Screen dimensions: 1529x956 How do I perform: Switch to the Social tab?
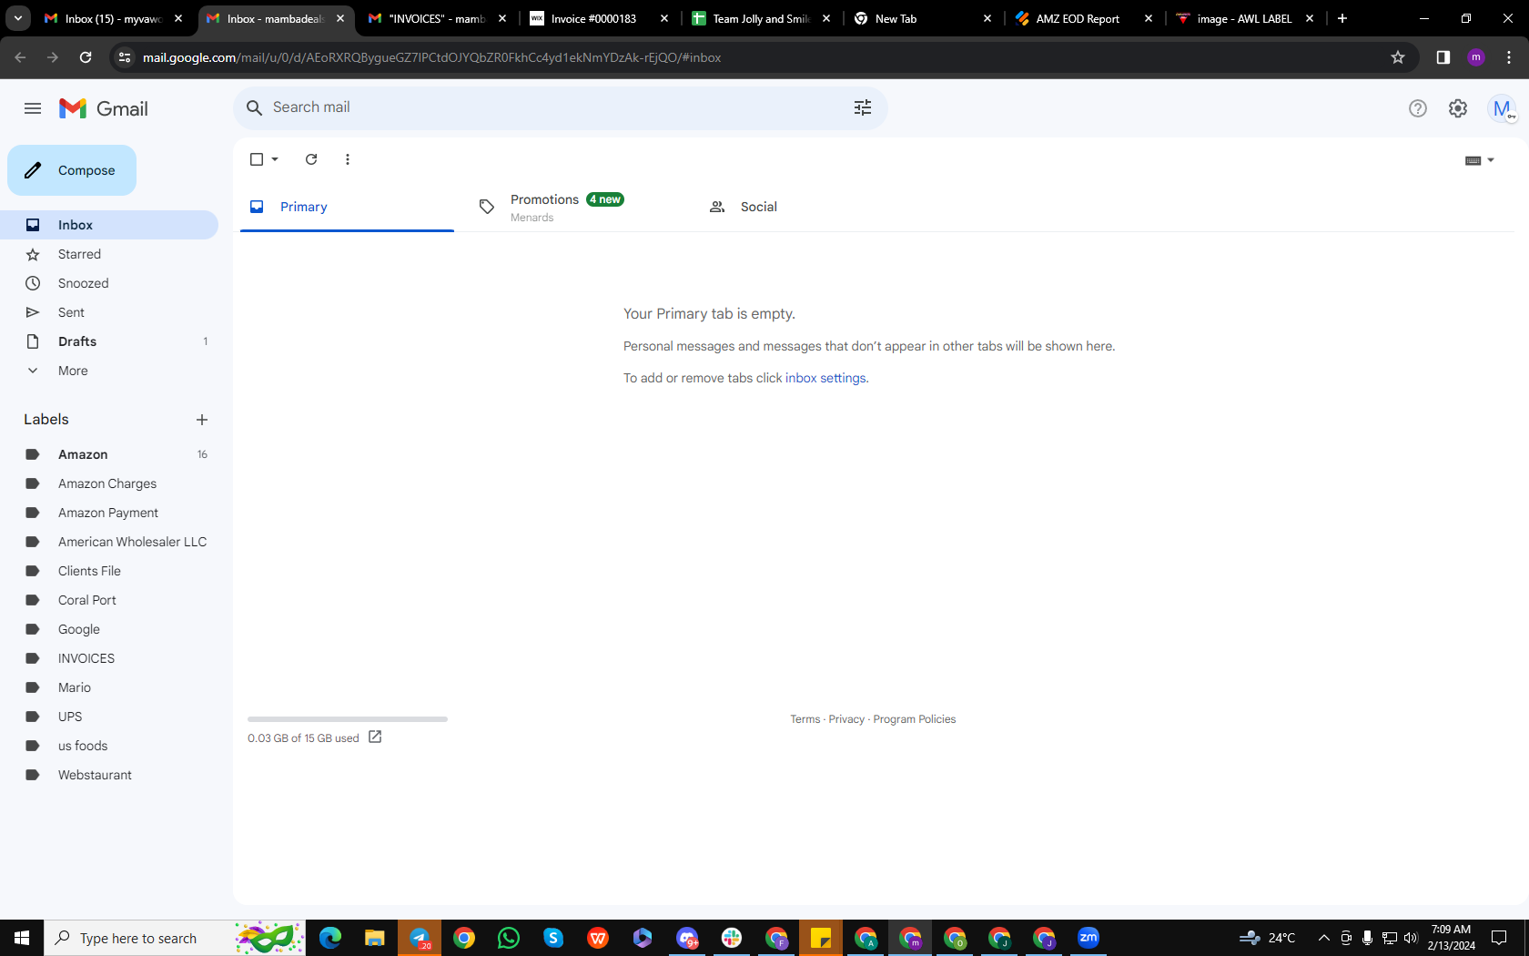805,207
